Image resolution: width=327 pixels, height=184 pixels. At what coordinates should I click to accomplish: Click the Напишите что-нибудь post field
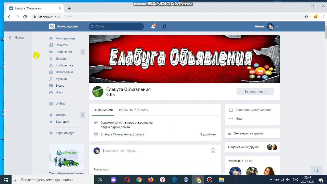coord(155,151)
